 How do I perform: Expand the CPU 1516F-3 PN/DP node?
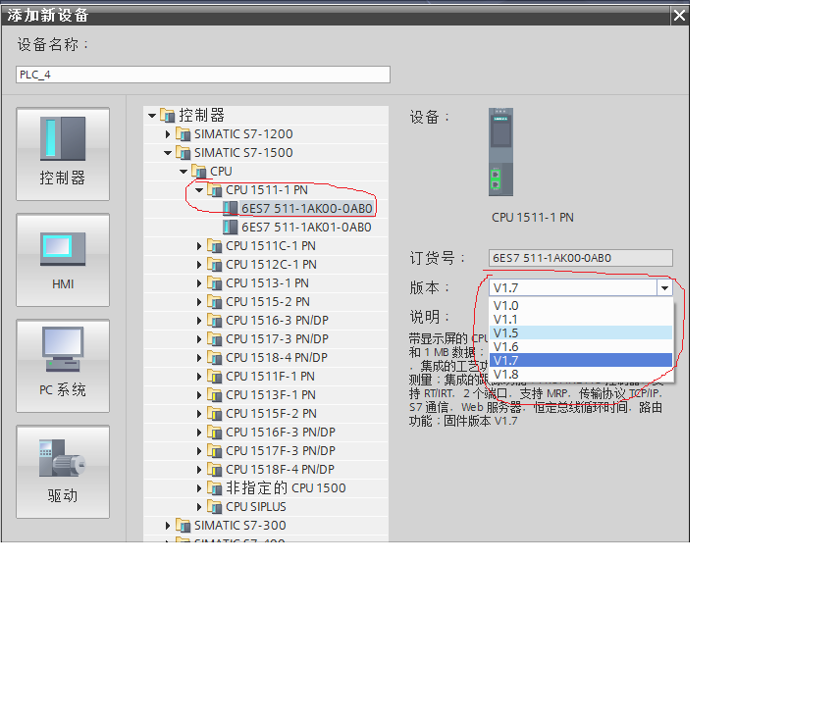click(199, 433)
